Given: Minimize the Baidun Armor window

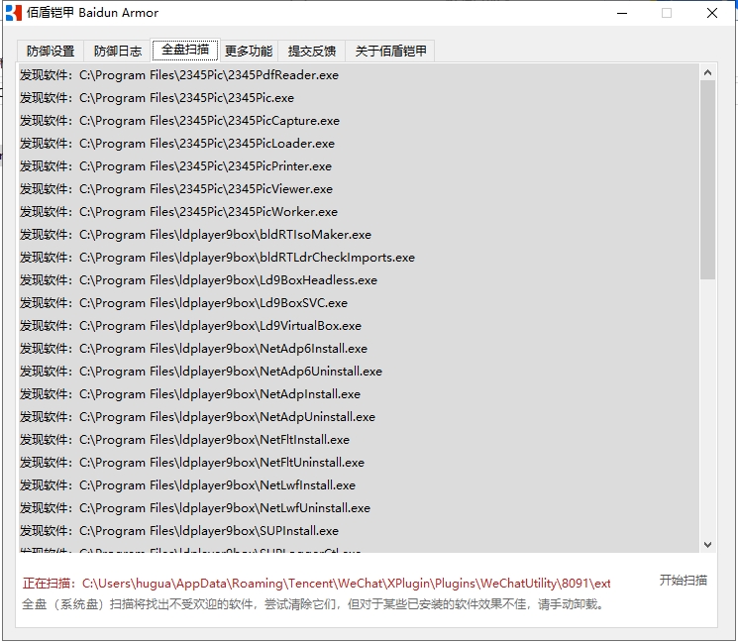Looking at the screenshot, I should pos(622,13).
